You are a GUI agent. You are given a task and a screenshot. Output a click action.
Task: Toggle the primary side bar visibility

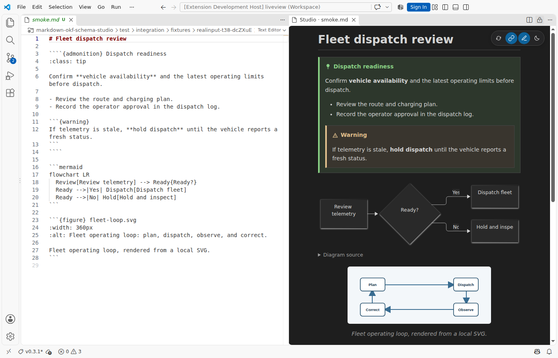pos(445,7)
